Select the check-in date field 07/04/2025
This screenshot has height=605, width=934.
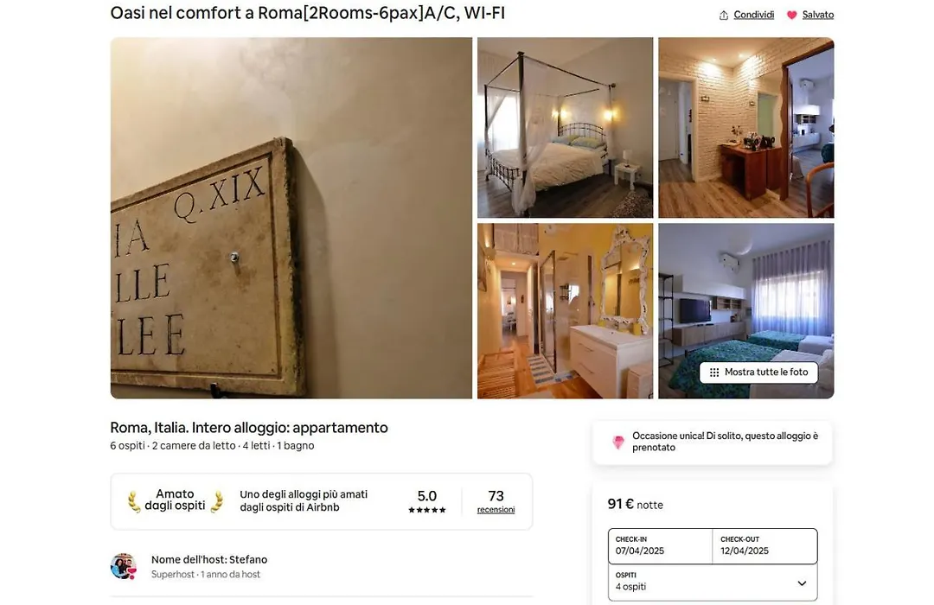[x=660, y=545]
